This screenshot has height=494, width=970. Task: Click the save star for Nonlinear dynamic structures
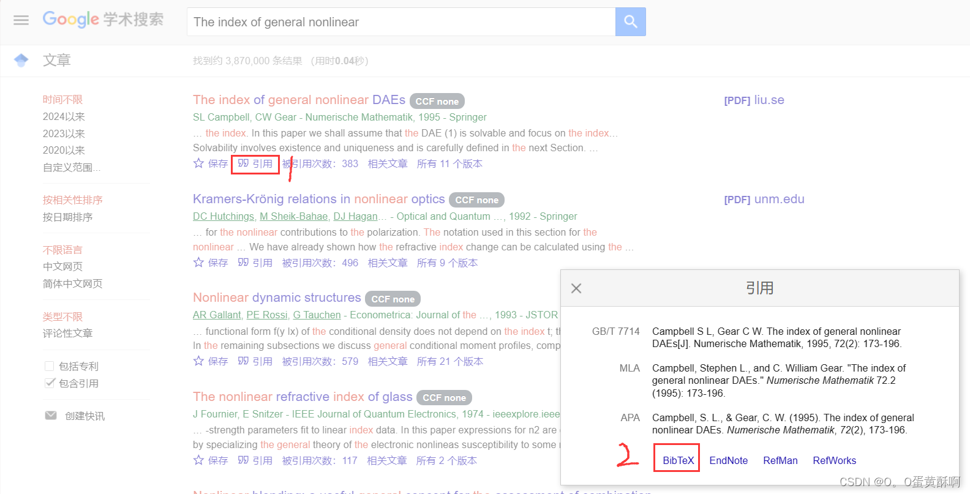[198, 361]
